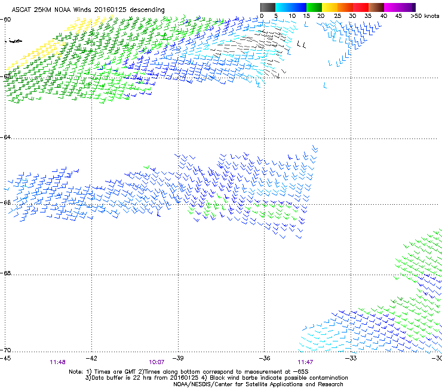Click the '25' label on wind scale
The width and height of the screenshot is (442, 388).
(337, 16)
